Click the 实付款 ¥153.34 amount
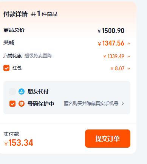Viewport: 147px width, 164px height. 19,143
